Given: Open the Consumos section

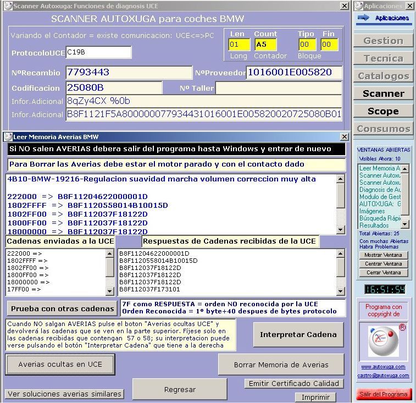Looking at the screenshot, I should click(x=383, y=129).
